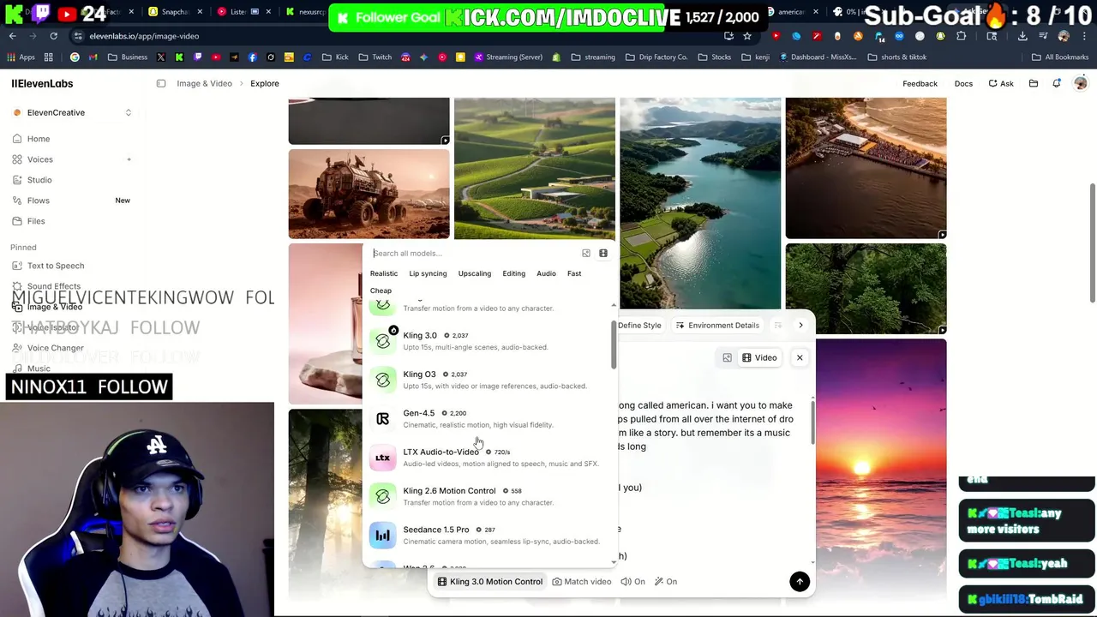This screenshot has height=617, width=1097.
Task: Click the Ask button
Action: (1001, 83)
